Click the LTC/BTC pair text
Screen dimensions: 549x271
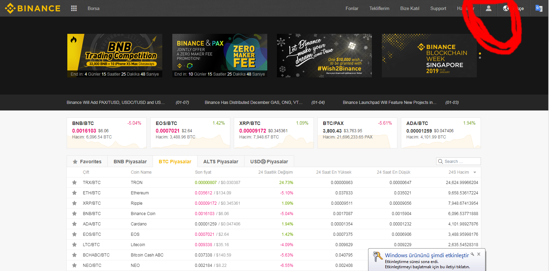click(91, 245)
